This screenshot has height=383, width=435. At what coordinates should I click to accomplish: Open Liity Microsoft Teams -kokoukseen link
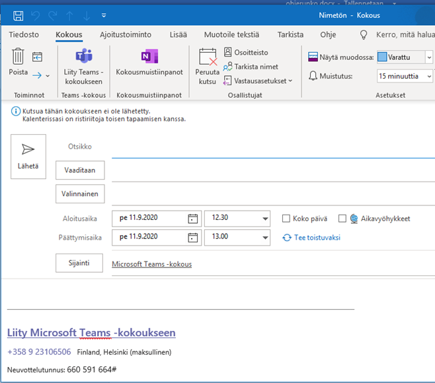(x=91, y=332)
